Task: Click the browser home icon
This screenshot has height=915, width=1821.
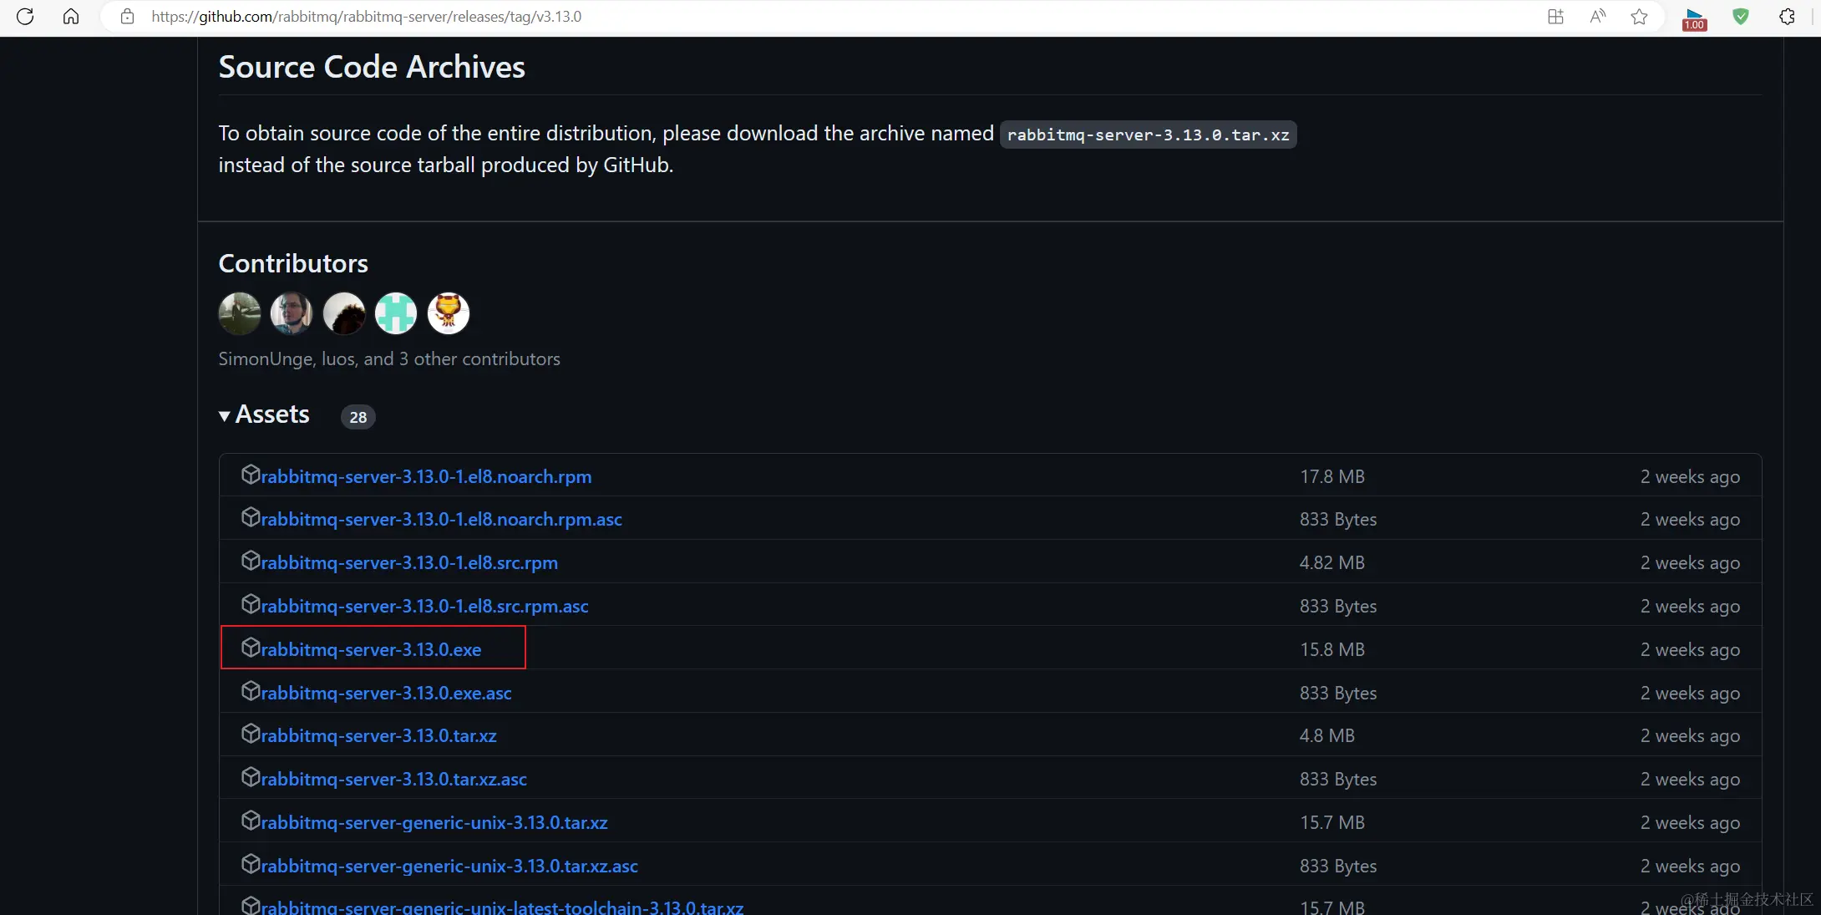Action: coord(71,17)
